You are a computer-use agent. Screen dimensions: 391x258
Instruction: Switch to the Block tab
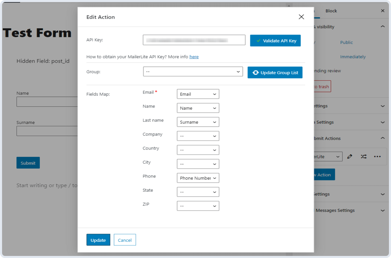point(331,11)
